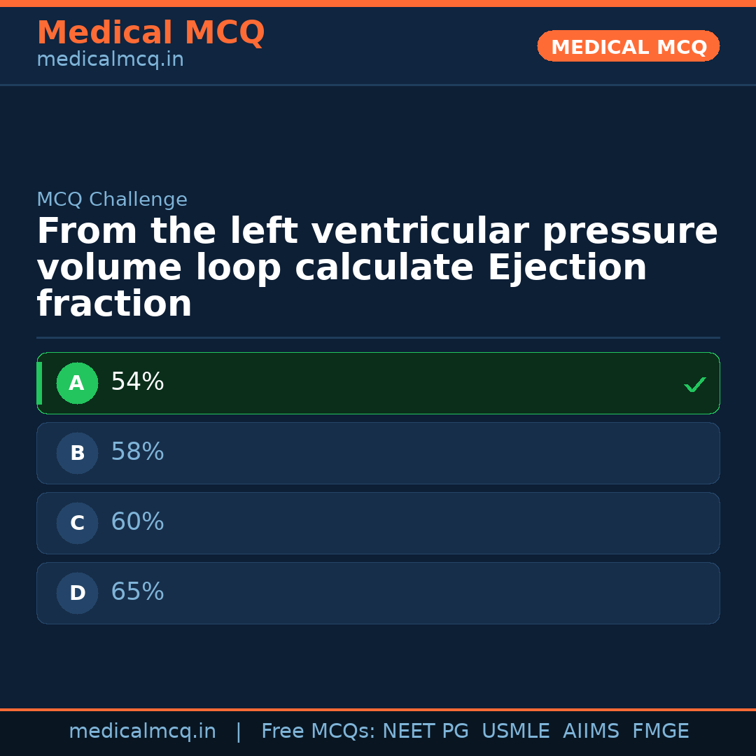Image resolution: width=756 pixels, height=756 pixels.
Task: Choose the 54% answer text
Action: pos(137,382)
